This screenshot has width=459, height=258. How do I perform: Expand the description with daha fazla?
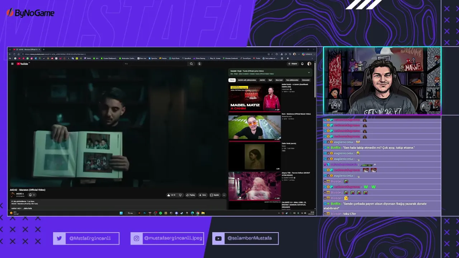click(28, 208)
